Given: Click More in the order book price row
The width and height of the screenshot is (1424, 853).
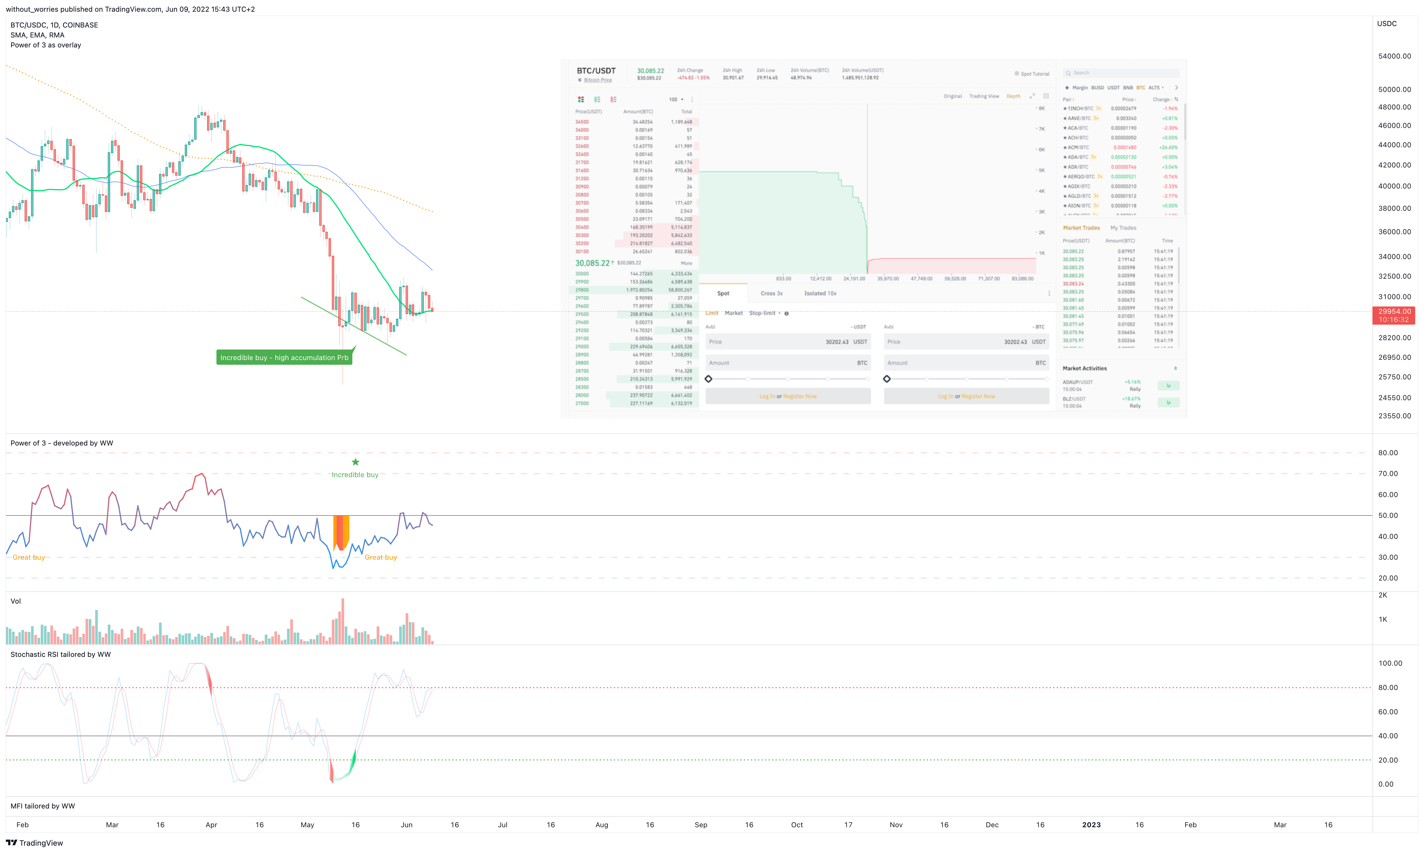Looking at the screenshot, I should coord(686,263).
